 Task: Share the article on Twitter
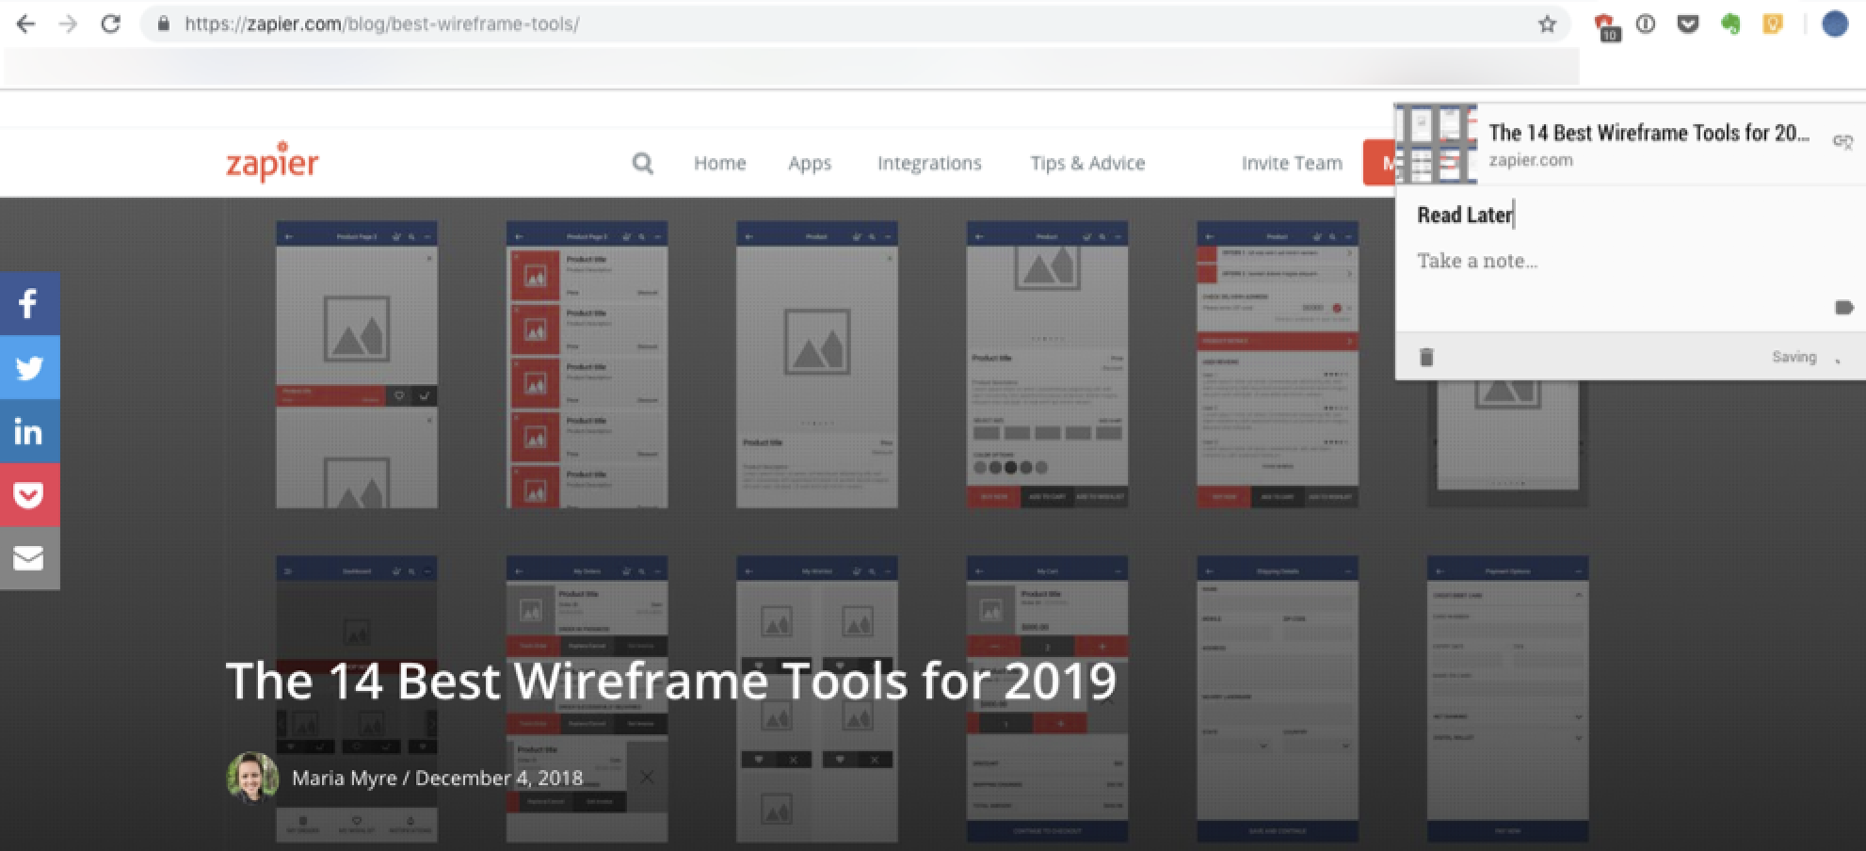(29, 367)
